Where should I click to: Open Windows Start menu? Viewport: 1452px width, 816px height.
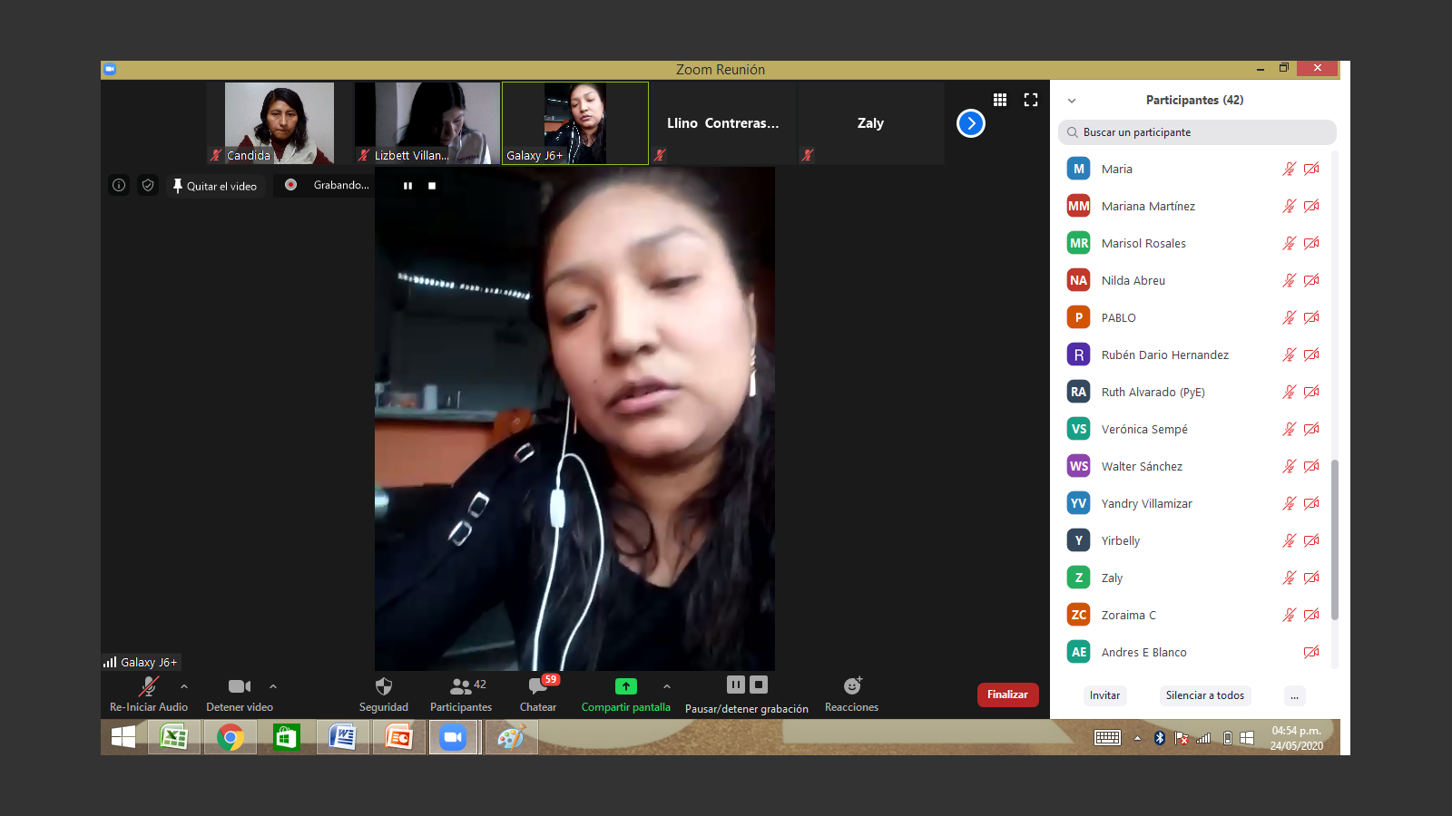(x=123, y=738)
